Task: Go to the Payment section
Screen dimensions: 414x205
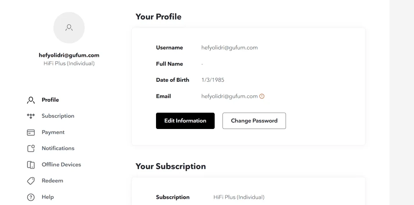Action: click(x=53, y=132)
